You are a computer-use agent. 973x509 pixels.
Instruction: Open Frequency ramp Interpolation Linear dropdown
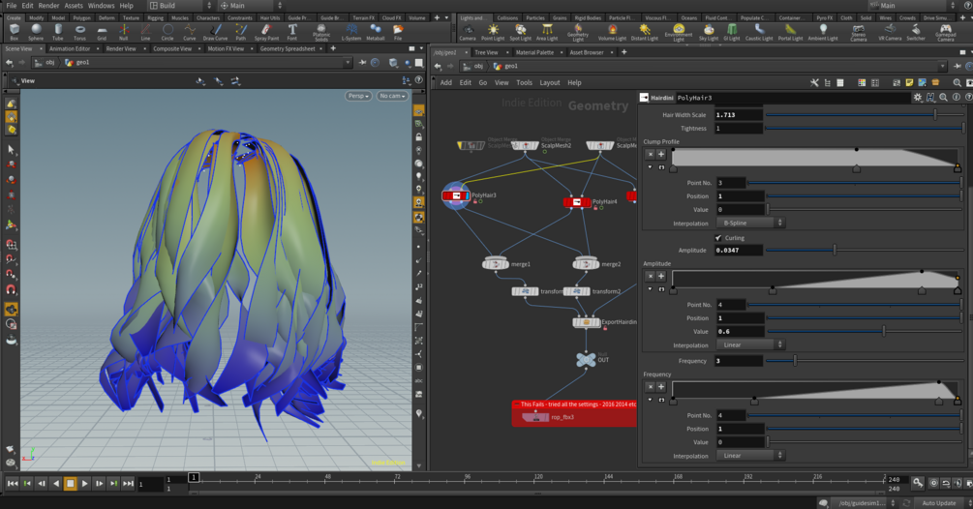coord(751,456)
